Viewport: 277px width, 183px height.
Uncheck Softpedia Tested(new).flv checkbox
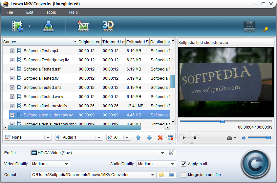(x=12, y=60)
